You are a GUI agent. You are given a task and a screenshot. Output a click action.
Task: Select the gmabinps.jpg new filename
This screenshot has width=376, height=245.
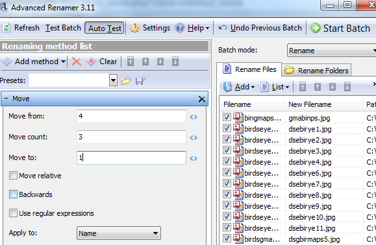(309, 118)
